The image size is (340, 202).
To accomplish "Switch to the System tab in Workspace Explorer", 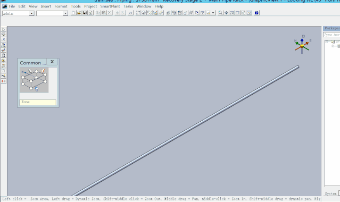I will (x=330, y=193).
